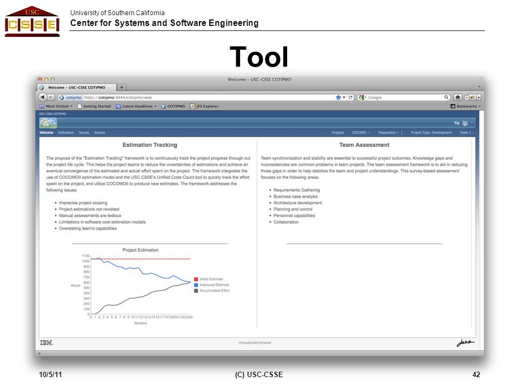Click the browser back arrow button

(43, 97)
